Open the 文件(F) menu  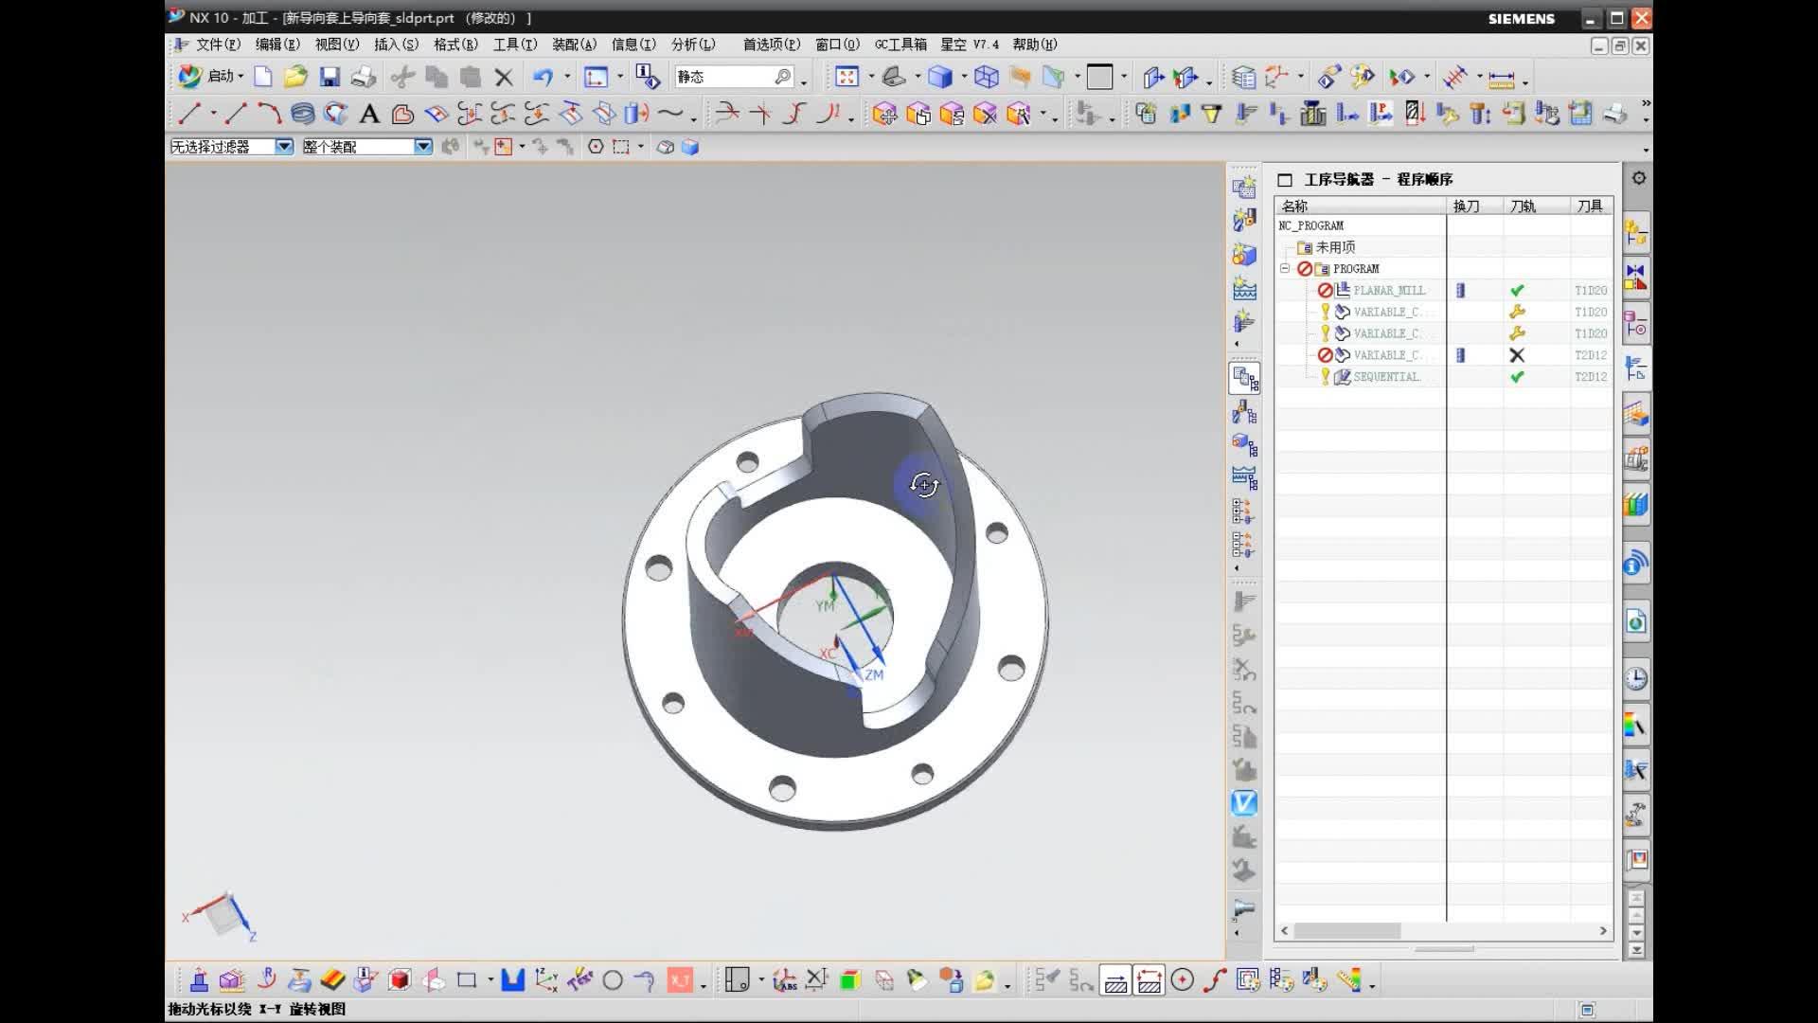[x=218, y=45]
